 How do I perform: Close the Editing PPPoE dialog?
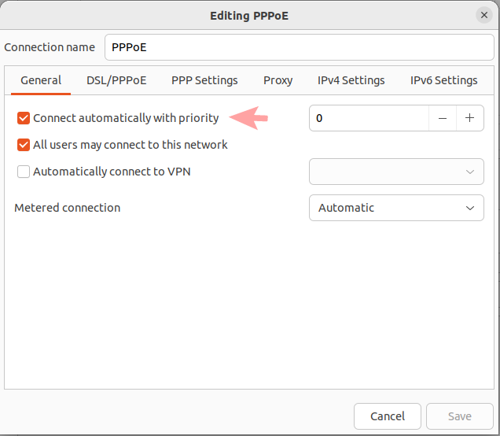coord(483,15)
